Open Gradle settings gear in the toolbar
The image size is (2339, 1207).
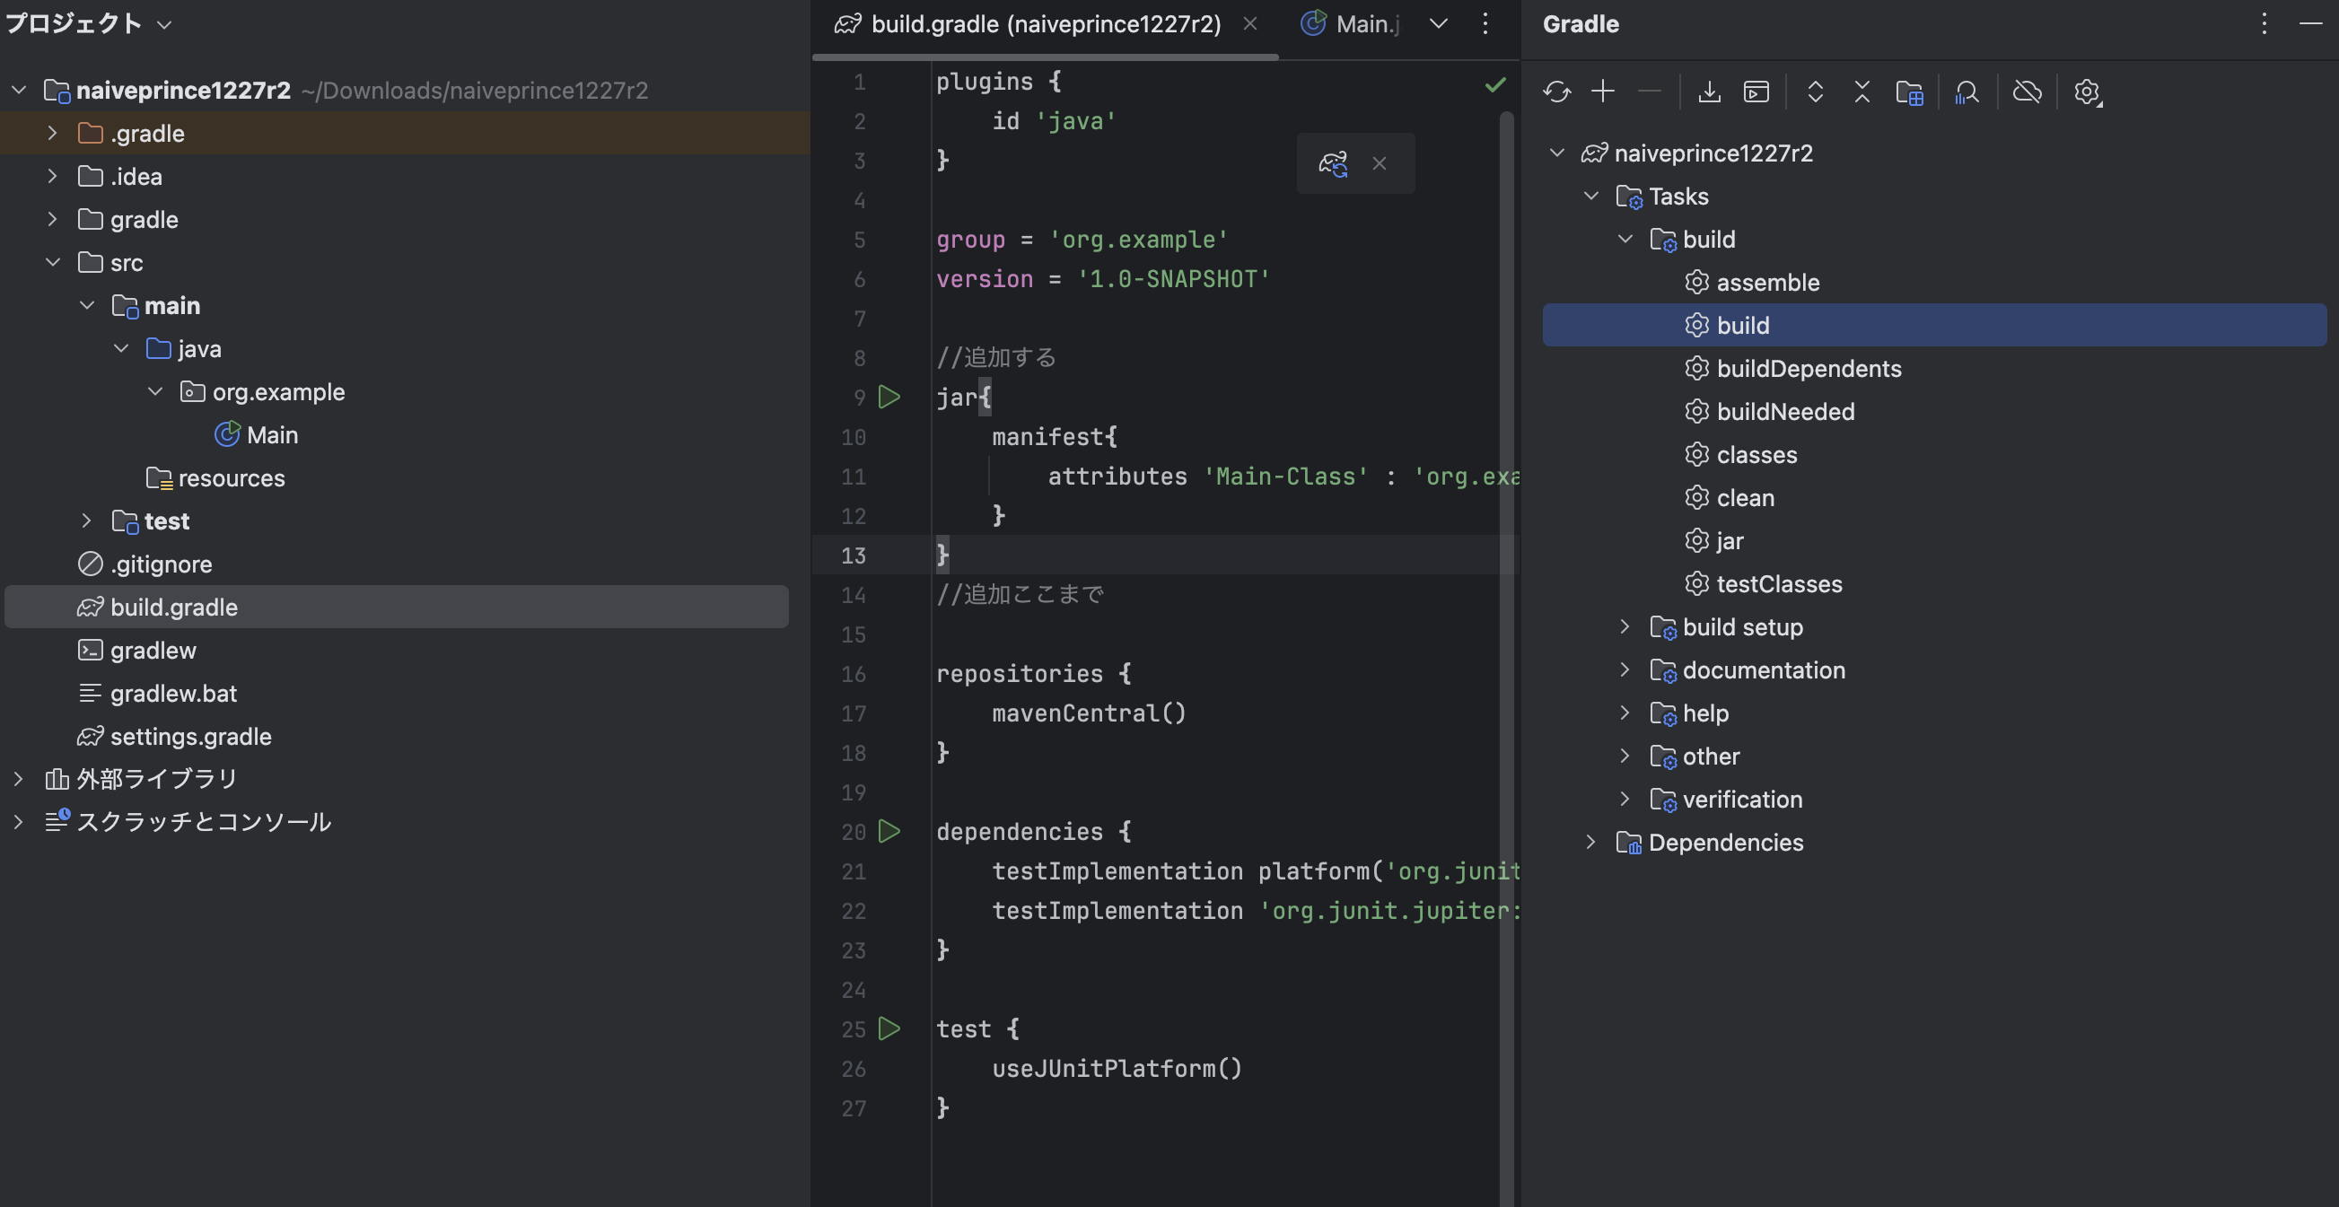(2087, 91)
